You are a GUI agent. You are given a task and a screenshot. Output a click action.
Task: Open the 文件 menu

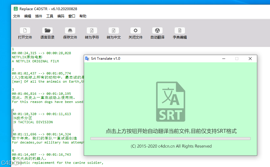pyautogui.click(x=17, y=16)
